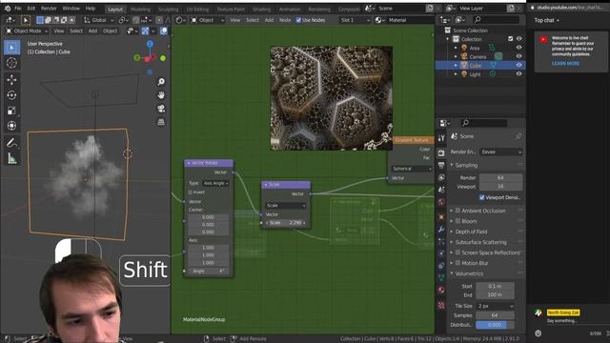
Task: Open the Output properties tab
Action: click(x=441, y=165)
